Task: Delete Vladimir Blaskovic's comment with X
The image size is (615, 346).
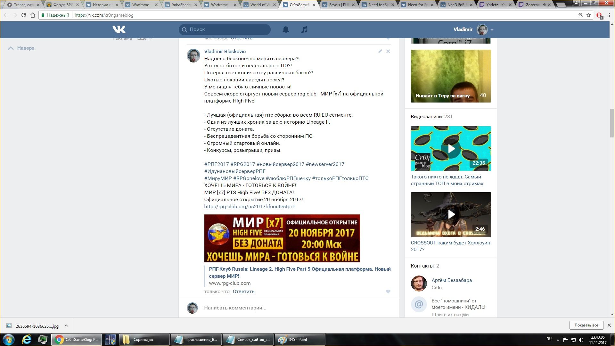Action: pos(388,51)
